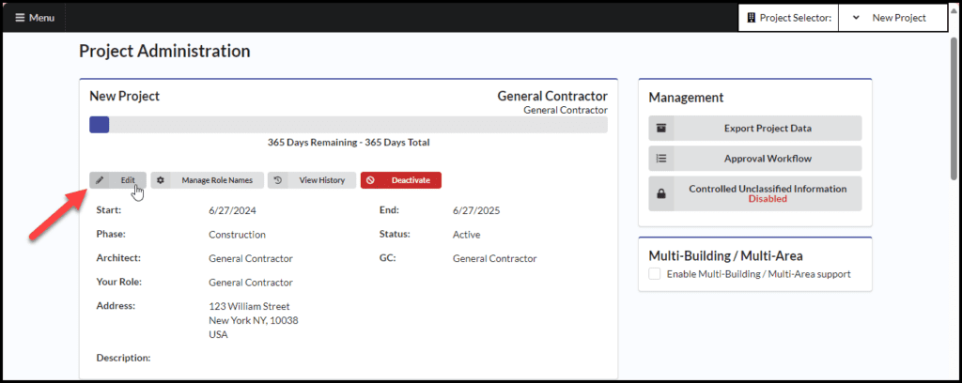
Task: Click the pencil icon on Edit
Action: point(100,180)
